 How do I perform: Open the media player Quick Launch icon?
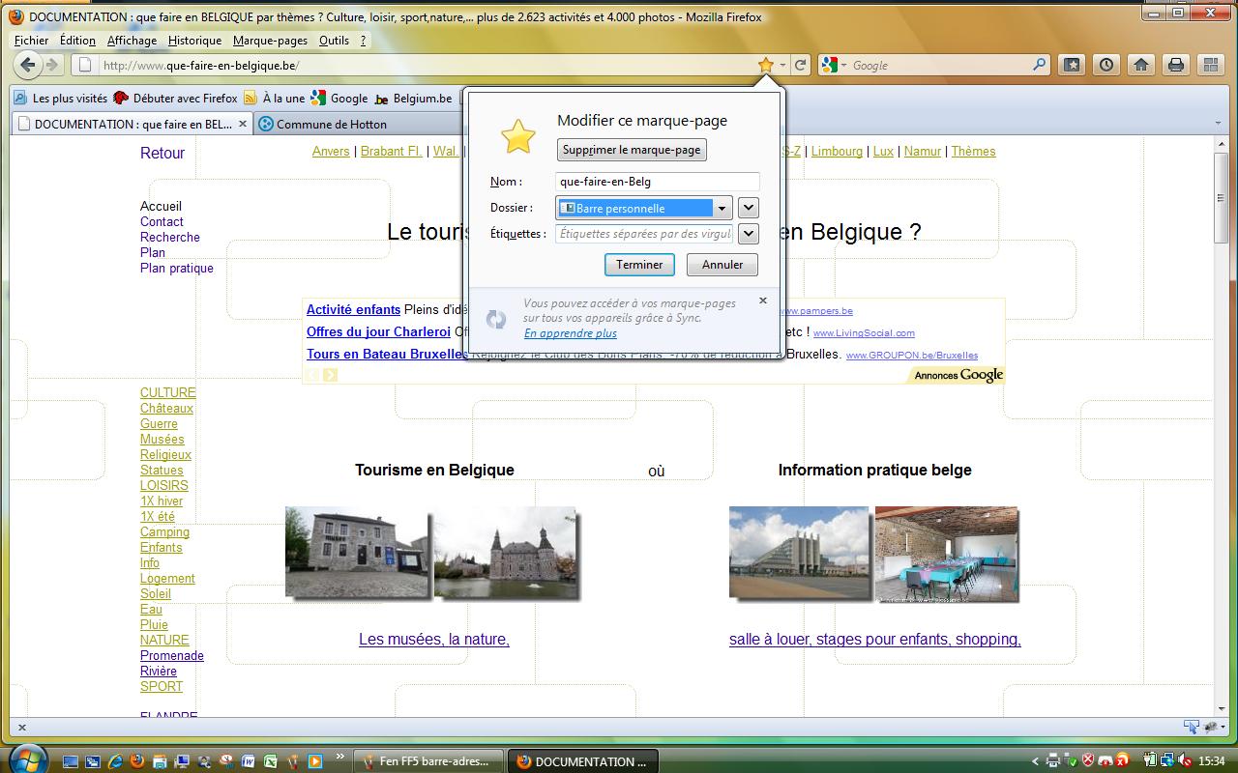click(x=315, y=761)
